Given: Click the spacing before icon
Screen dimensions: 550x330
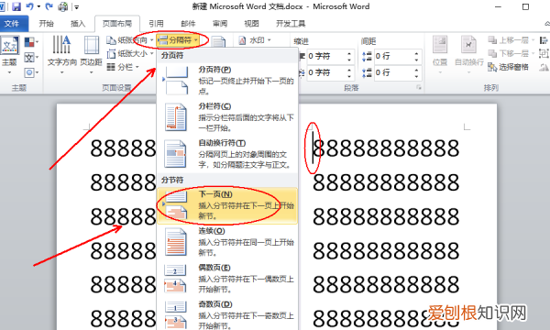Looking at the screenshot, I should (x=367, y=56).
